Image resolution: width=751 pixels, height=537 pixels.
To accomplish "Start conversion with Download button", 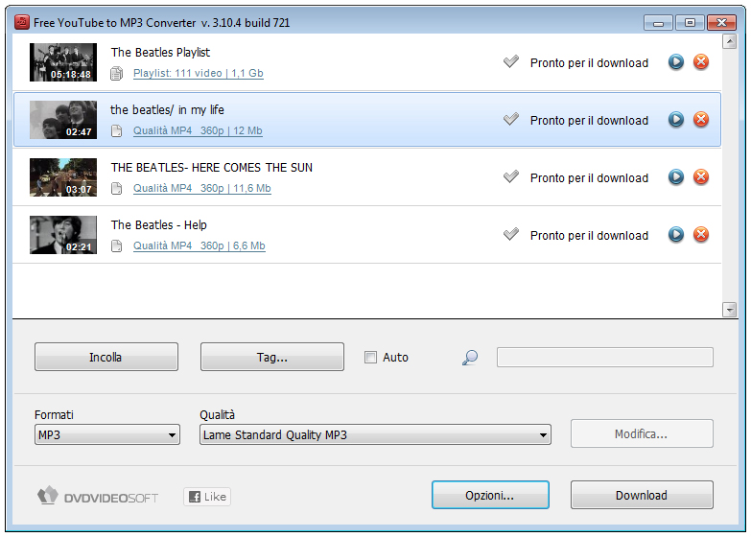I will pyautogui.click(x=642, y=496).
